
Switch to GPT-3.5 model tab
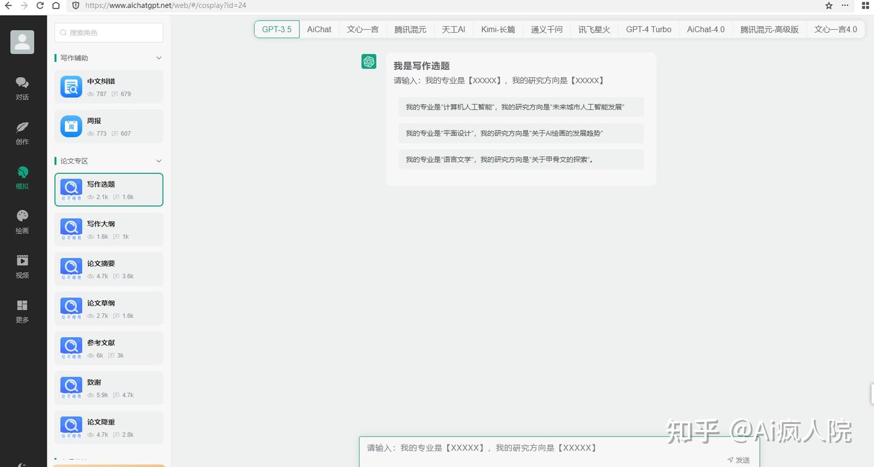point(277,29)
